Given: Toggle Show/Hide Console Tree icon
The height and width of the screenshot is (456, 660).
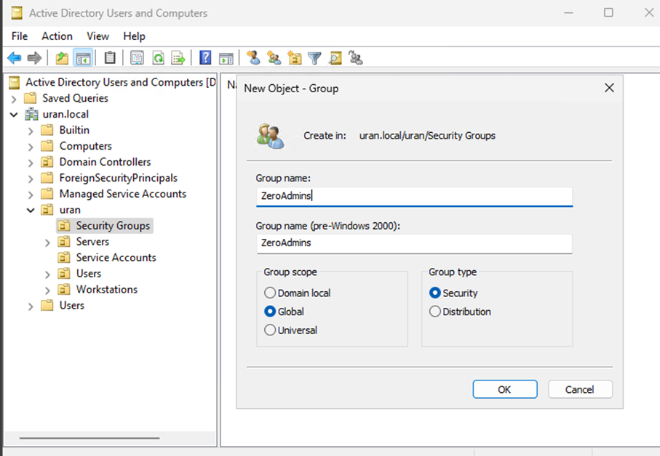Looking at the screenshot, I should click(x=83, y=57).
